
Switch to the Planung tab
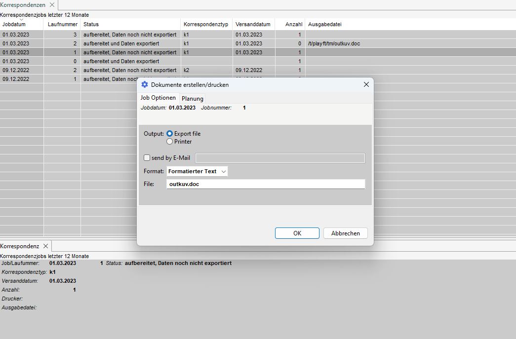tap(192, 99)
